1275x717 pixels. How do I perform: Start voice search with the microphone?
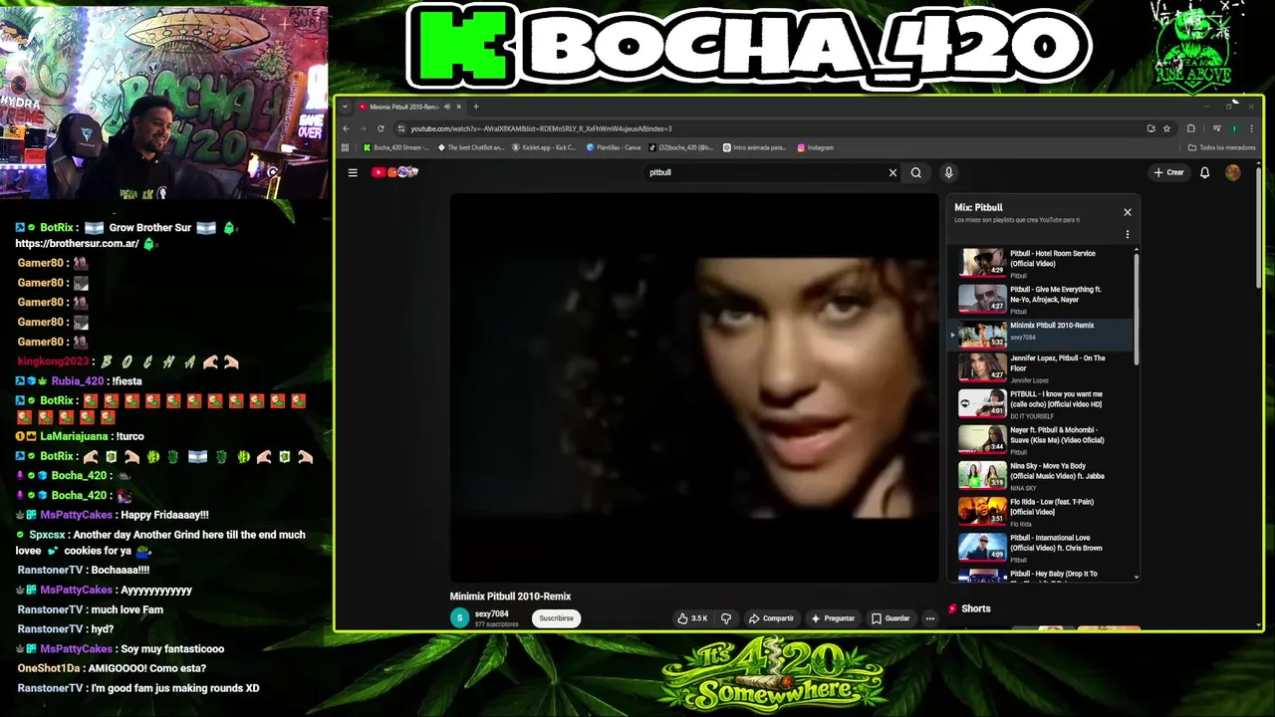(x=948, y=172)
